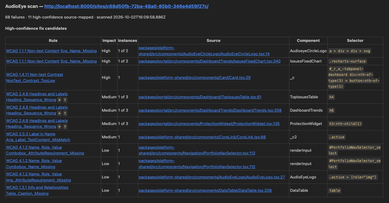Image resolution: width=389 pixels, height=203 pixels.
Task: Open WCAG 1.1.1 link in IssuesFixedChart row
Action: (x=33, y=61)
